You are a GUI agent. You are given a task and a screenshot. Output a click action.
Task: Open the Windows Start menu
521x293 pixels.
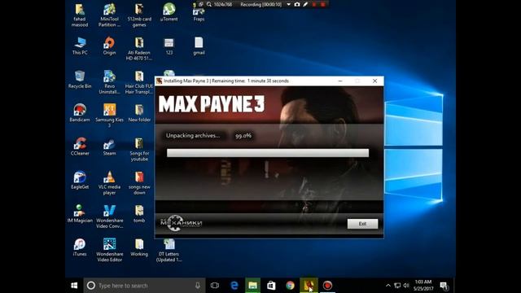[74, 286]
